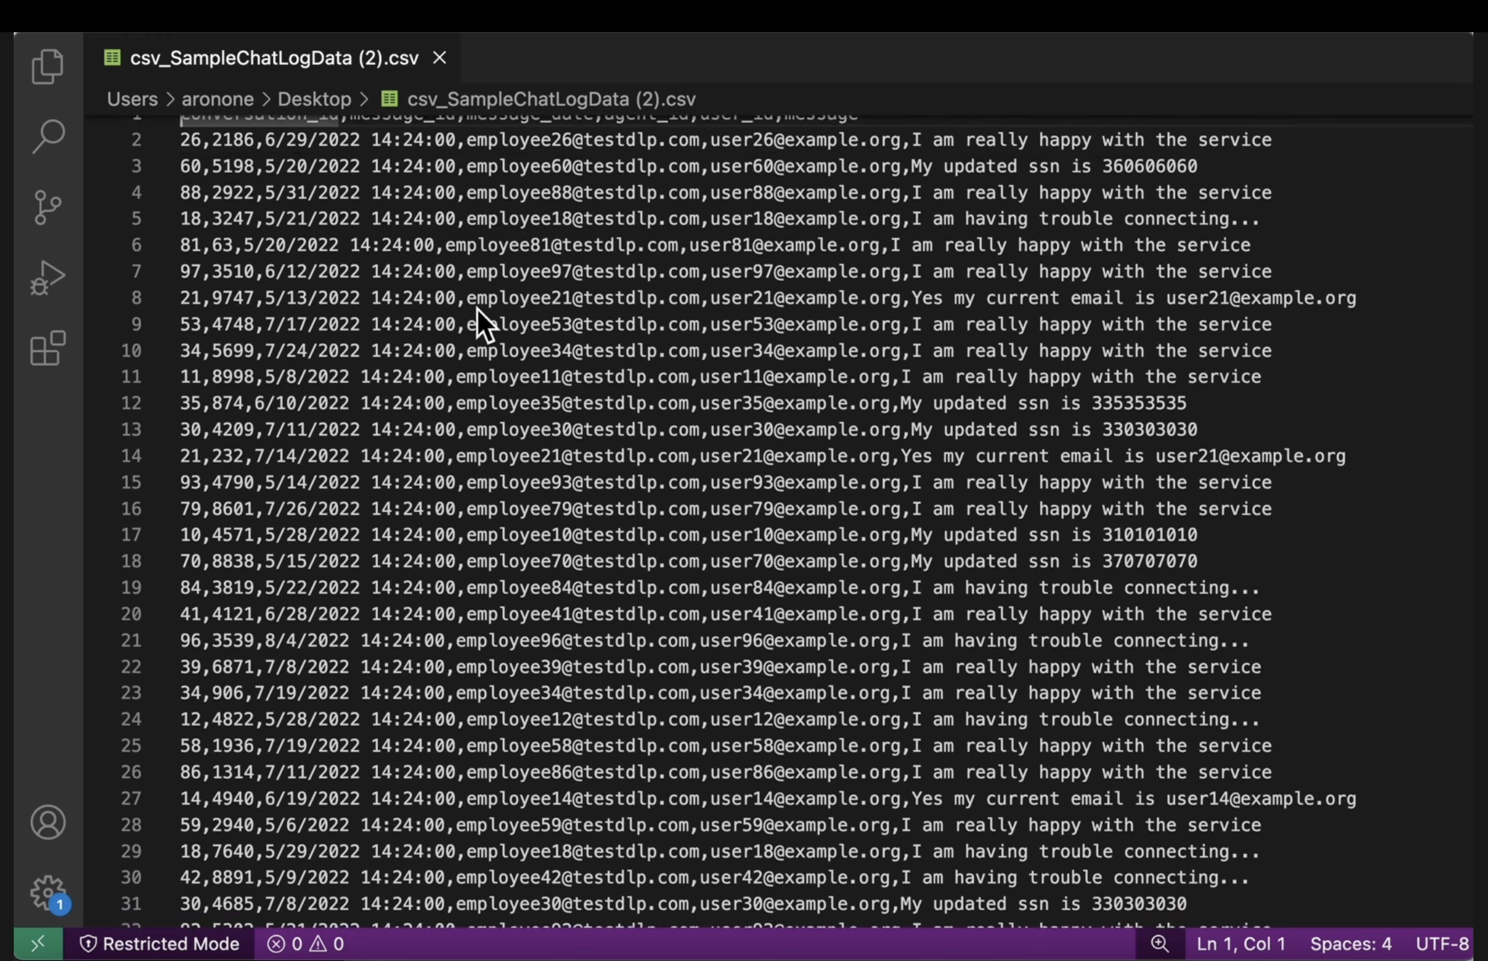Open the Run and Debug panel
This screenshot has width=1488, height=961.
point(47,277)
